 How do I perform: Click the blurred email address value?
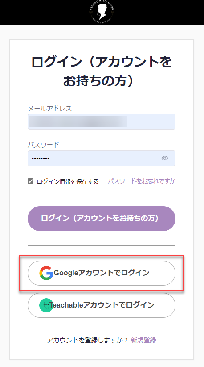[78, 122]
